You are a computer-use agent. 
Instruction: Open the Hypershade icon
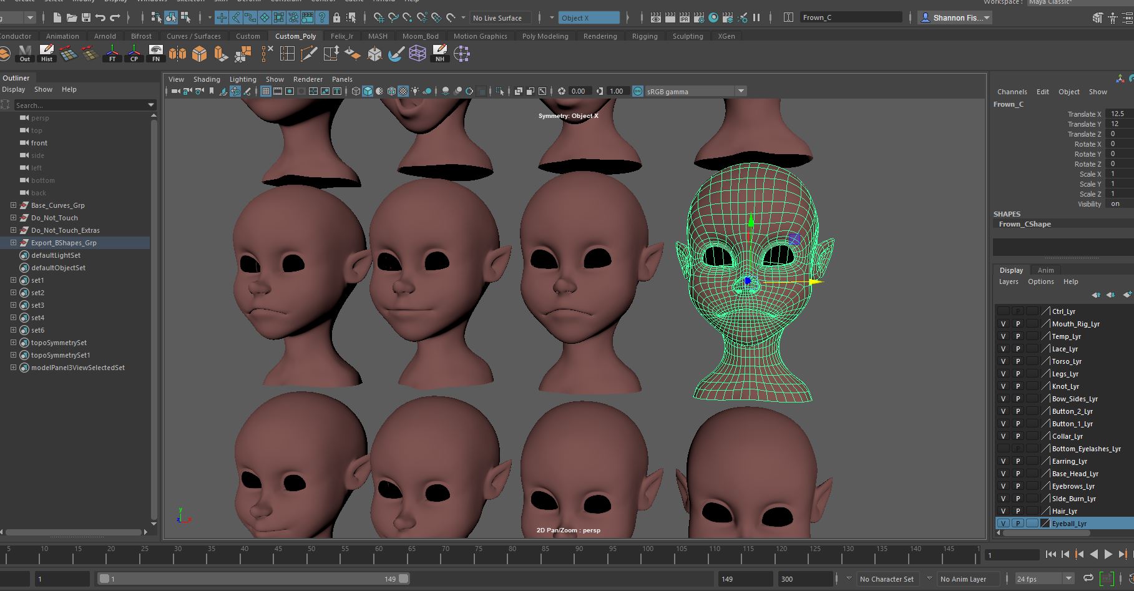pyautogui.click(x=713, y=17)
